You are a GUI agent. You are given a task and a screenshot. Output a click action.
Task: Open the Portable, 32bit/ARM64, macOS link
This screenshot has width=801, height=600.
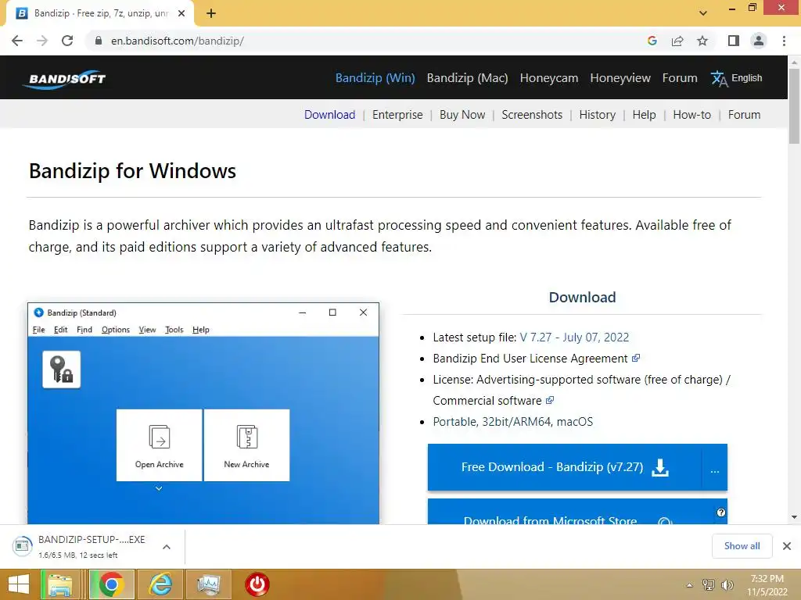pyautogui.click(x=513, y=422)
